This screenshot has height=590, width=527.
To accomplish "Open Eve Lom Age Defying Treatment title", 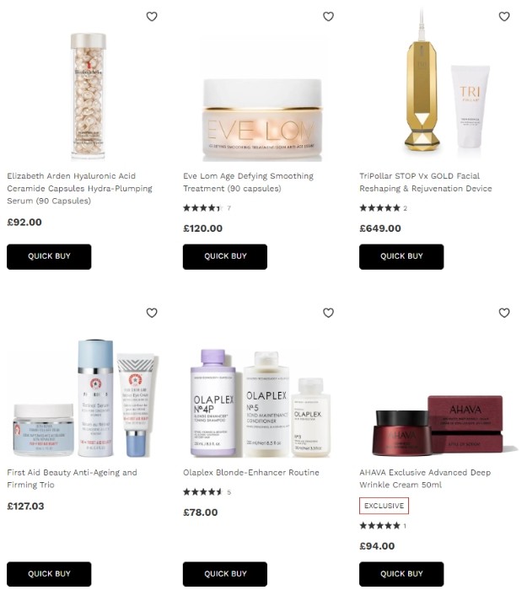I will (248, 182).
